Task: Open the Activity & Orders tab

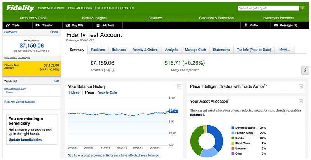Action: (145, 50)
